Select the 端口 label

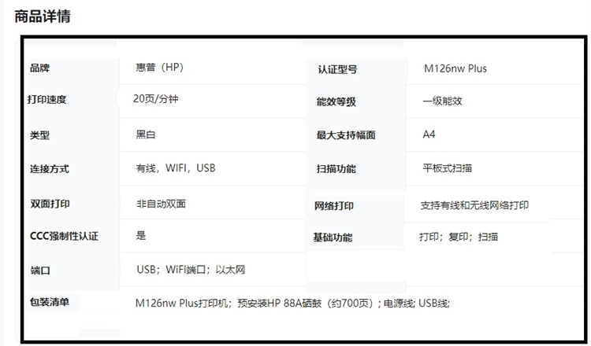tap(40, 271)
